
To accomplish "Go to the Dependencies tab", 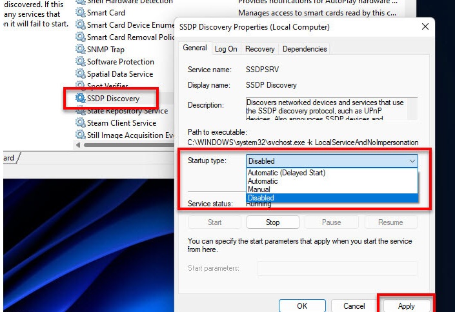I will tap(305, 49).
